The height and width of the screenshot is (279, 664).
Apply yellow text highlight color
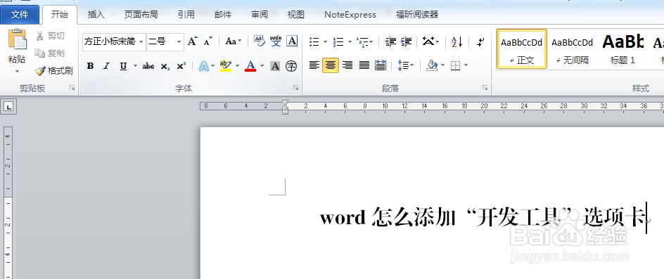[x=226, y=65]
